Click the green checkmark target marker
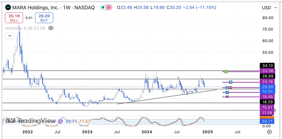Viewport: 282px width, 139px height. [226, 72]
